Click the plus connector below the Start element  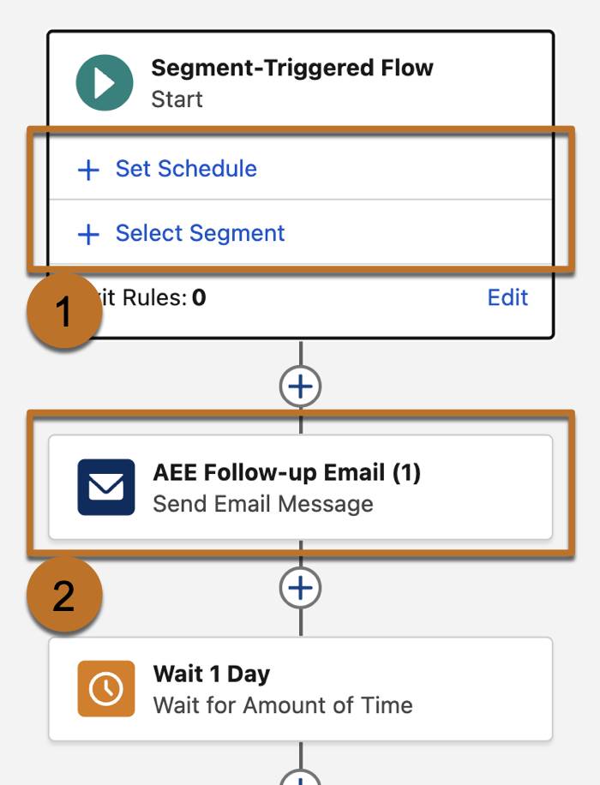point(300,385)
